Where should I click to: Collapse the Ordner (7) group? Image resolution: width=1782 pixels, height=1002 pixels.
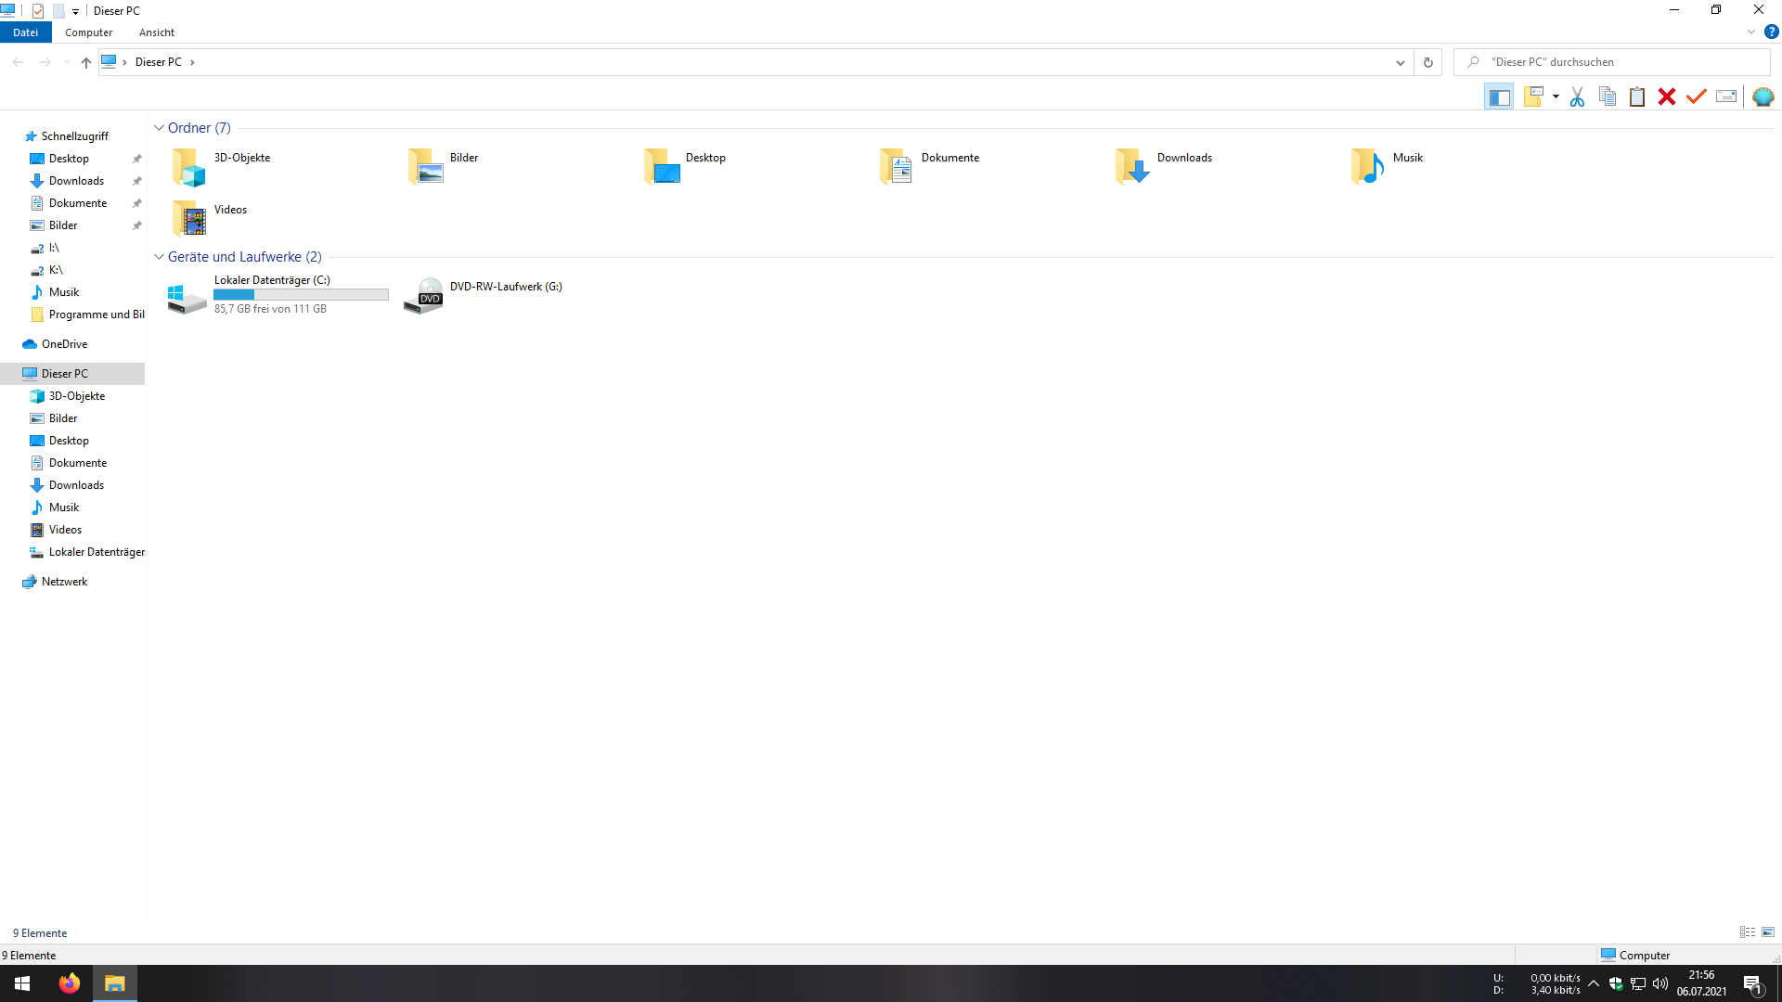pyautogui.click(x=159, y=128)
